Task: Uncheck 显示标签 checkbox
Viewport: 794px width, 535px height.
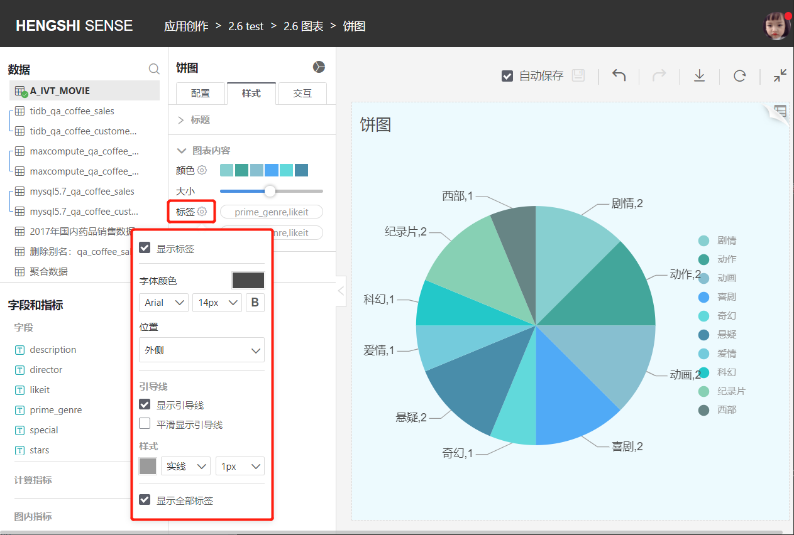Action: pyautogui.click(x=145, y=248)
